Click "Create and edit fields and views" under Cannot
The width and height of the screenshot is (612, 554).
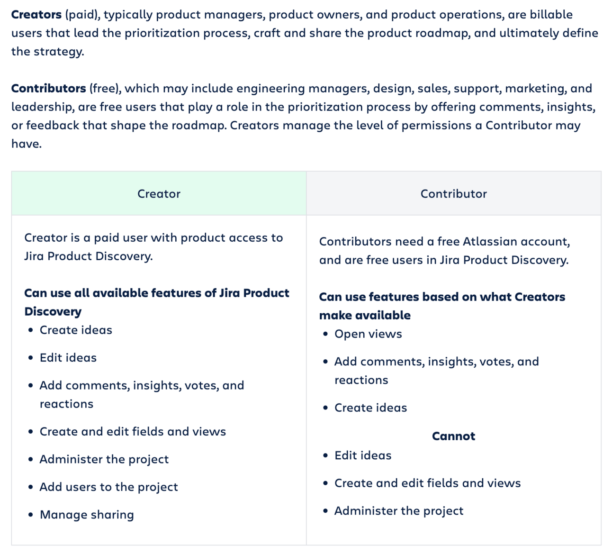tap(427, 483)
